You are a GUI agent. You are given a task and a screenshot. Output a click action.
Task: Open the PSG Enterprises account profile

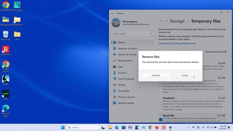[130, 23]
